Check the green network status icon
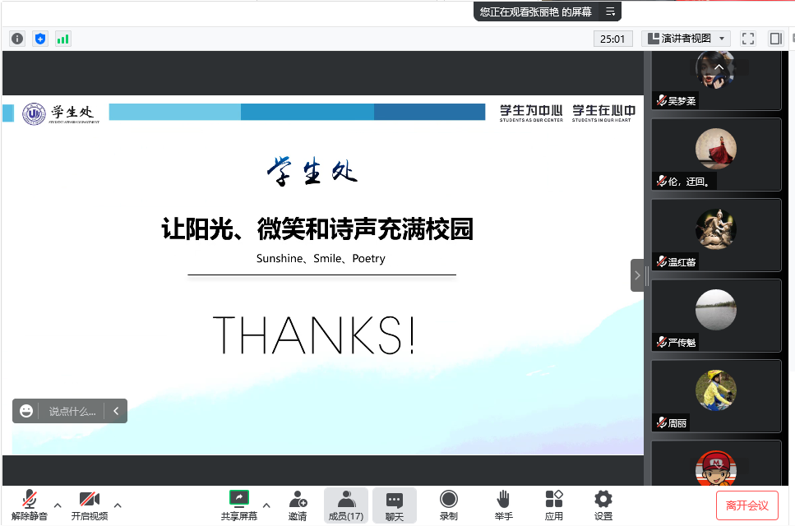The width and height of the screenshot is (795, 526). coord(63,39)
